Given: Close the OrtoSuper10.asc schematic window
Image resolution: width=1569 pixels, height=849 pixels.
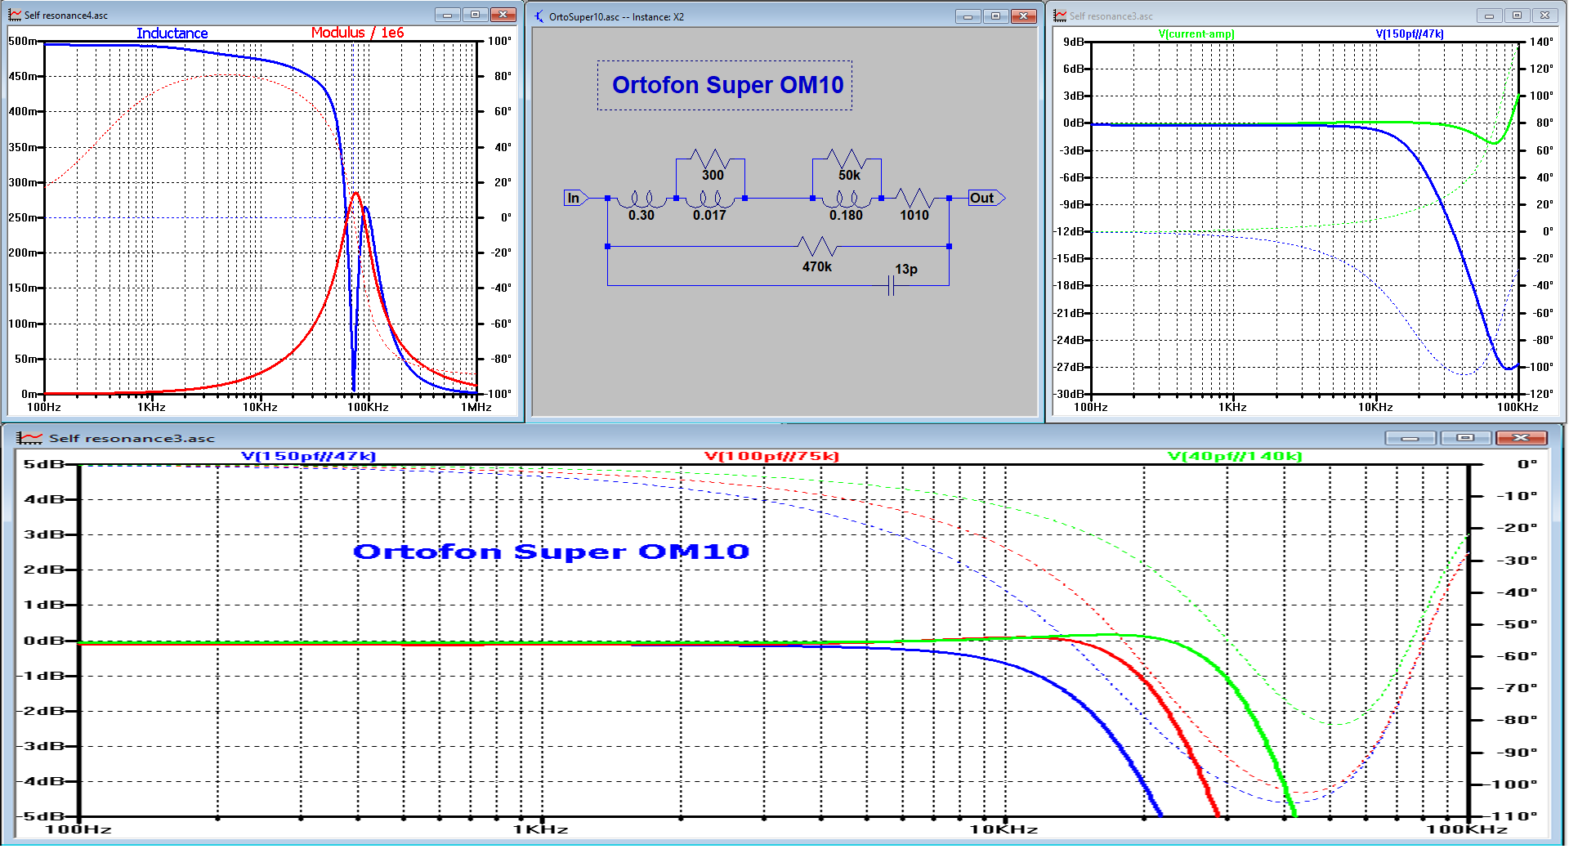Looking at the screenshot, I should 1024,16.
